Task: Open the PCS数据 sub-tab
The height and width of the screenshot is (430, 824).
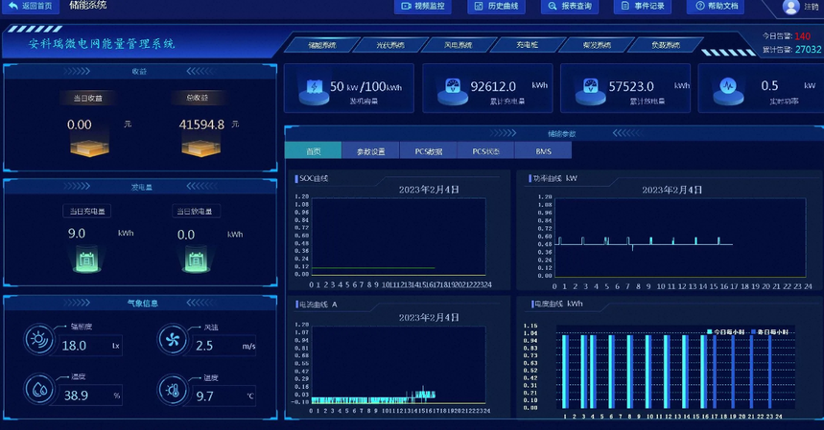Action: pos(428,151)
